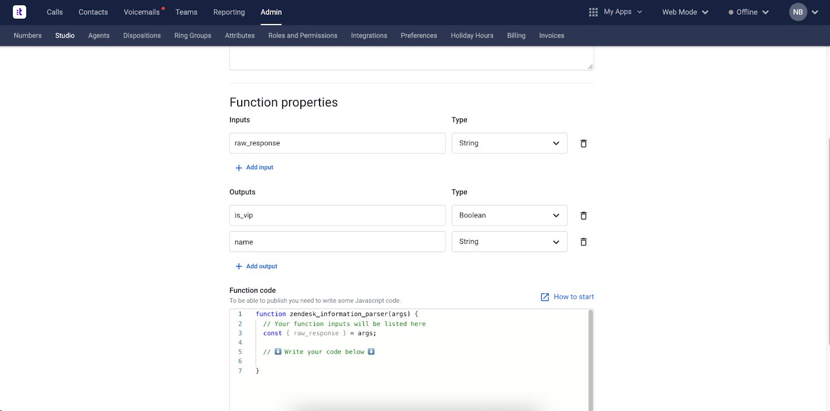Screen dimensions: 830x411
Task: Open the Billing section
Action: point(516,35)
